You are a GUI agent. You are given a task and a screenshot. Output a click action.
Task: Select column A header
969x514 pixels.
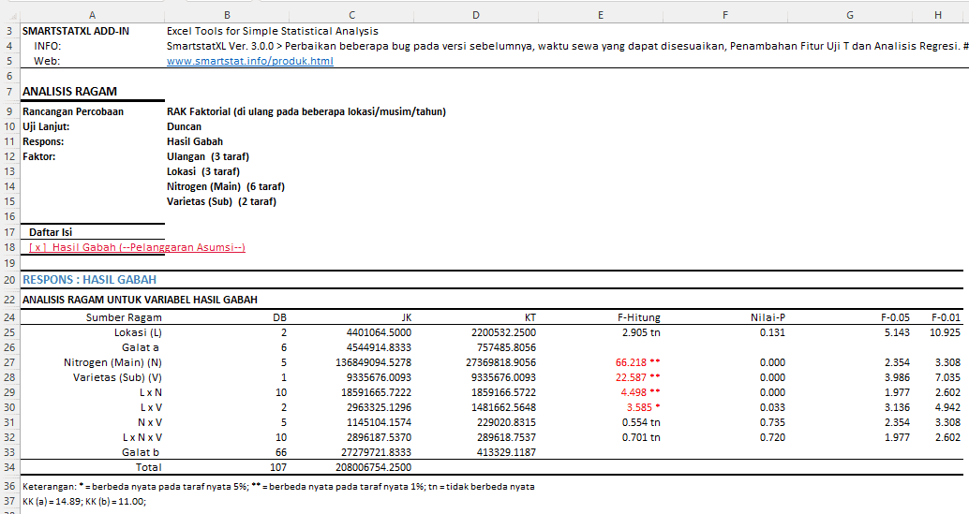coord(91,14)
